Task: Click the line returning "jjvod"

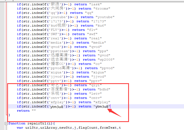Action: click(61, 77)
